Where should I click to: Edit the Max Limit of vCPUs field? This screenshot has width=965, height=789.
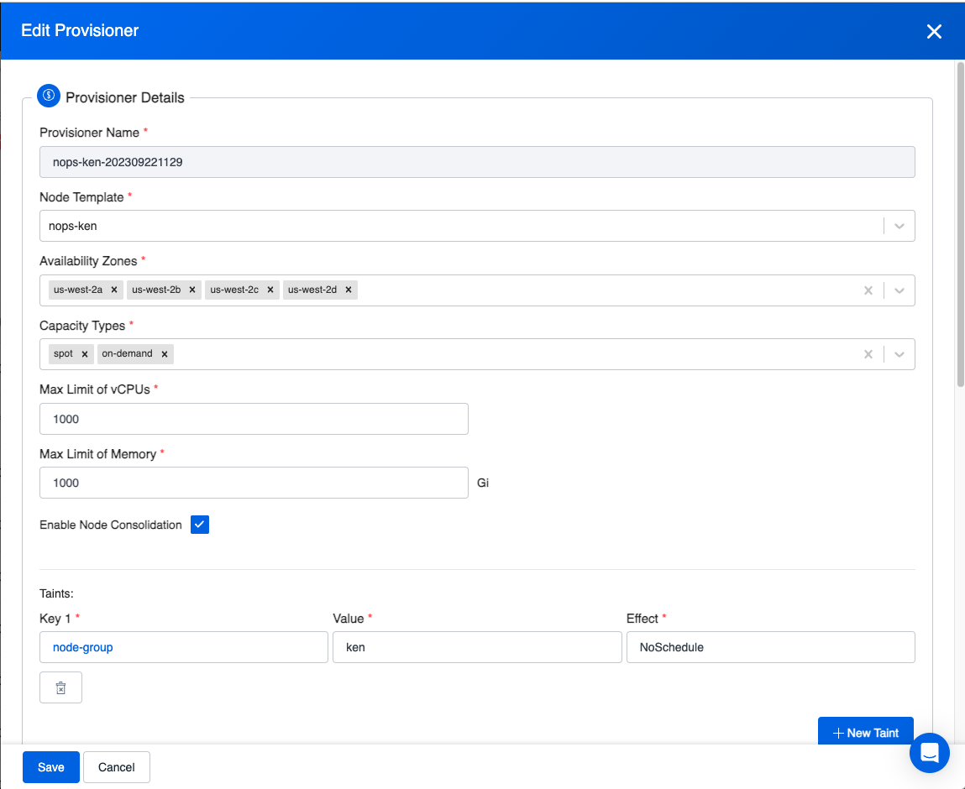click(254, 419)
